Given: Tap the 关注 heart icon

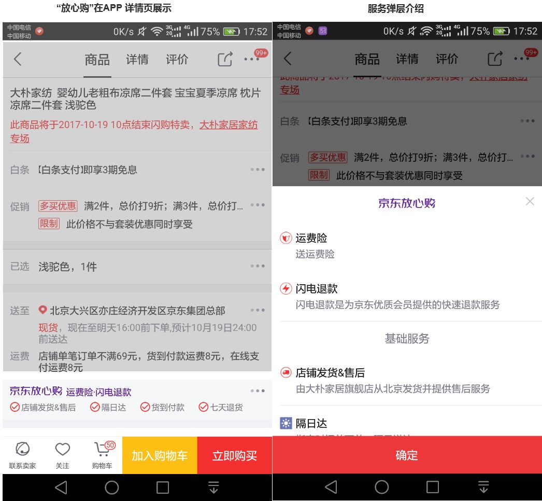Looking at the screenshot, I should pyautogui.click(x=63, y=455).
